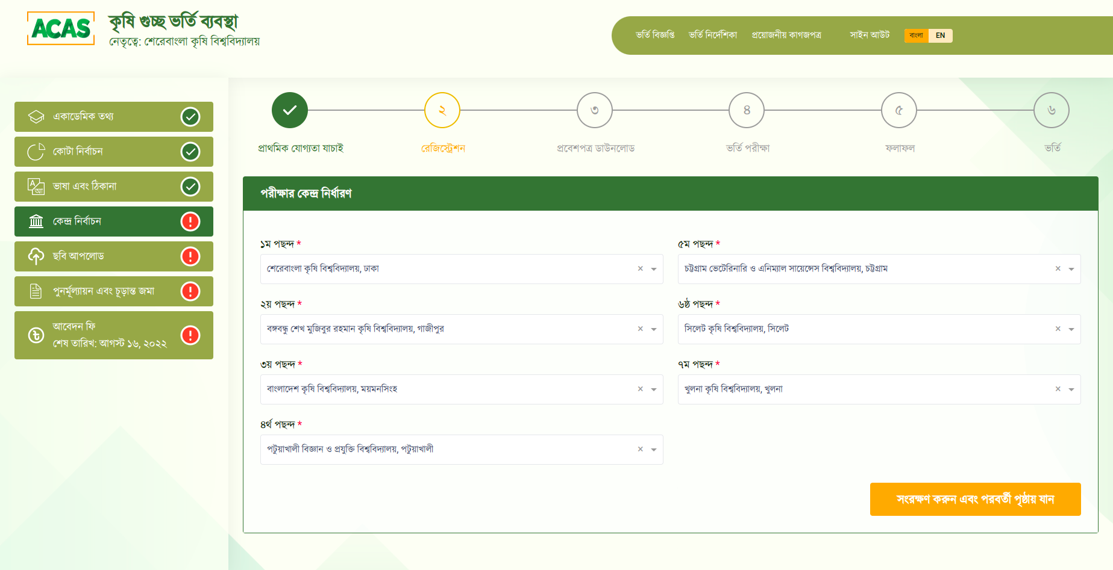Click the পরীক্ষার কেন্দ্র নির্ধারণ panel heading

[306, 193]
